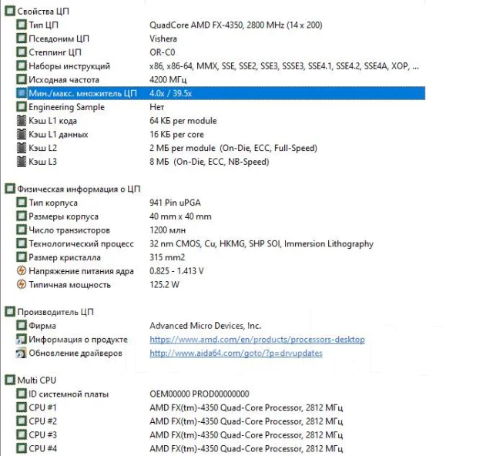
Task: Click the Vishera alias value
Action: click(x=163, y=39)
